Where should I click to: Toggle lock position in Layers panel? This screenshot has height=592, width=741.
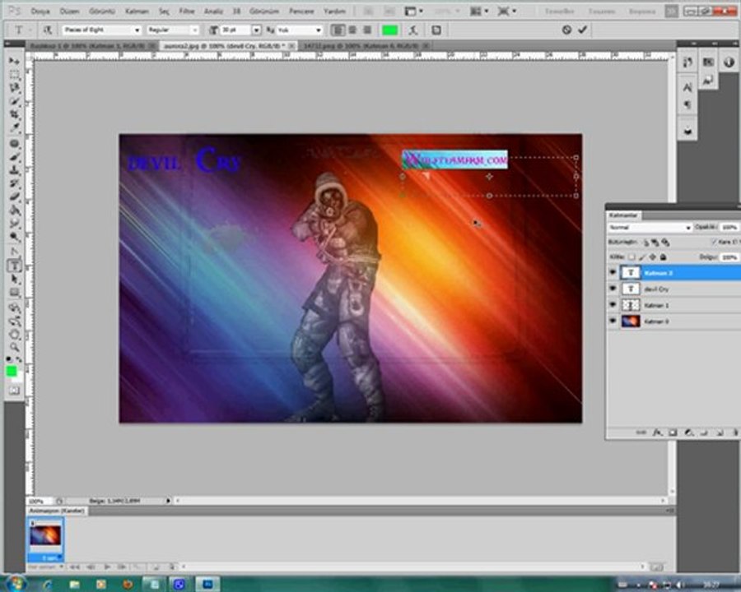[x=653, y=257]
